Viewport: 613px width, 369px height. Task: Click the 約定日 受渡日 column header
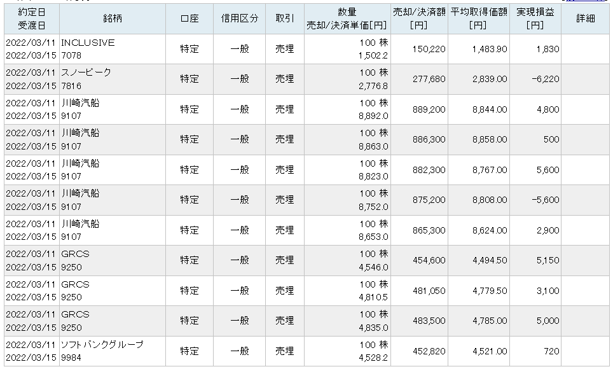(x=32, y=19)
